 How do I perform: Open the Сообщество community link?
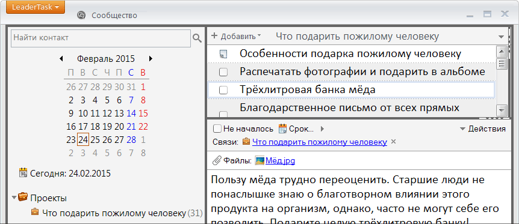click(114, 16)
